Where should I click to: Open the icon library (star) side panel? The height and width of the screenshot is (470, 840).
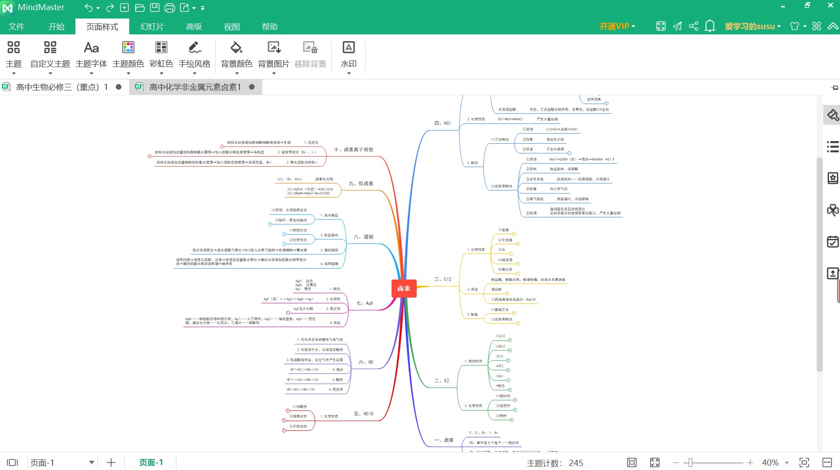(833, 178)
